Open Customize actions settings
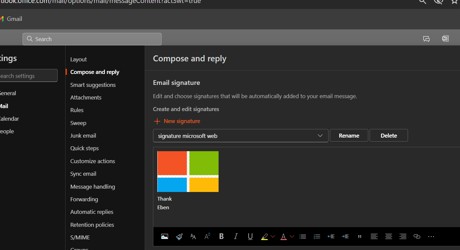 [x=93, y=161]
